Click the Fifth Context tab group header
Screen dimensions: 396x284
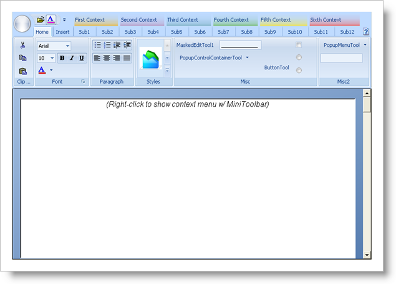coord(284,20)
